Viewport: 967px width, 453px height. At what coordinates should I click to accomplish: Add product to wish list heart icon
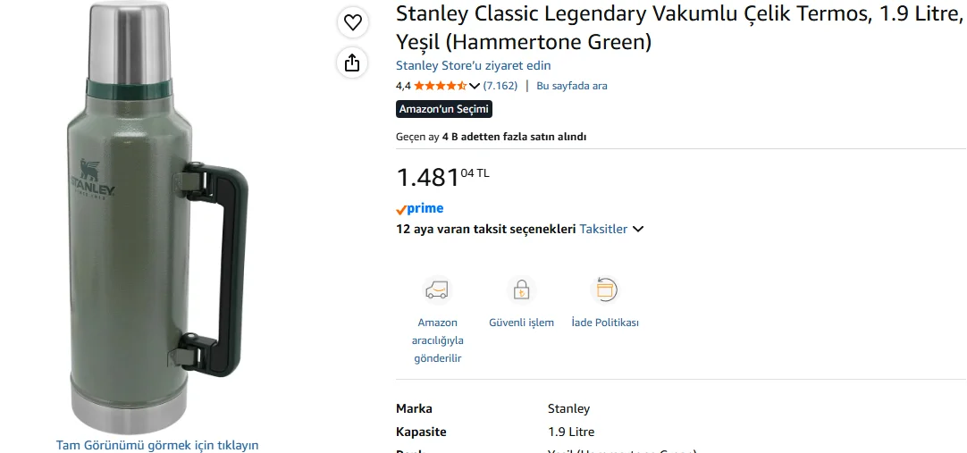(352, 23)
